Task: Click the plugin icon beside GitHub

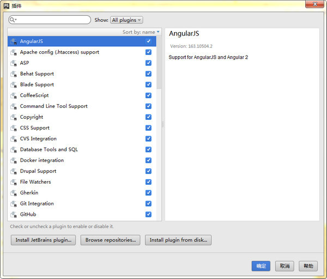Action: (x=14, y=215)
